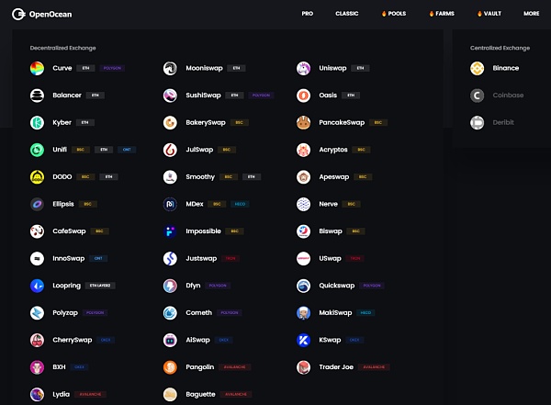The width and height of the screenshot is (551, 405).
Task: Switch to the CLASSIC view
Action: pyautogui.click(x=347, y=14)
